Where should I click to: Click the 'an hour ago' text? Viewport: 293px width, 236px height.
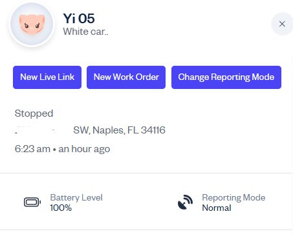(x=84, y=149)
